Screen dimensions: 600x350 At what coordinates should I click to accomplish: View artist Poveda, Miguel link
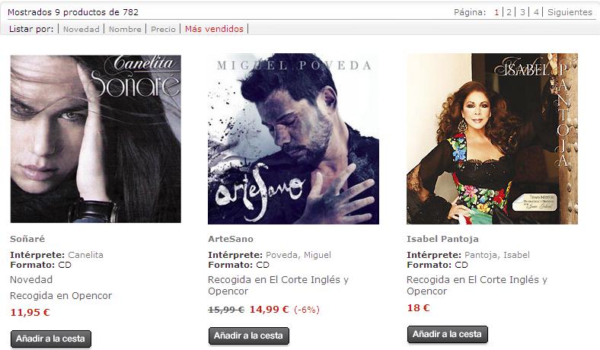(298, 255)
